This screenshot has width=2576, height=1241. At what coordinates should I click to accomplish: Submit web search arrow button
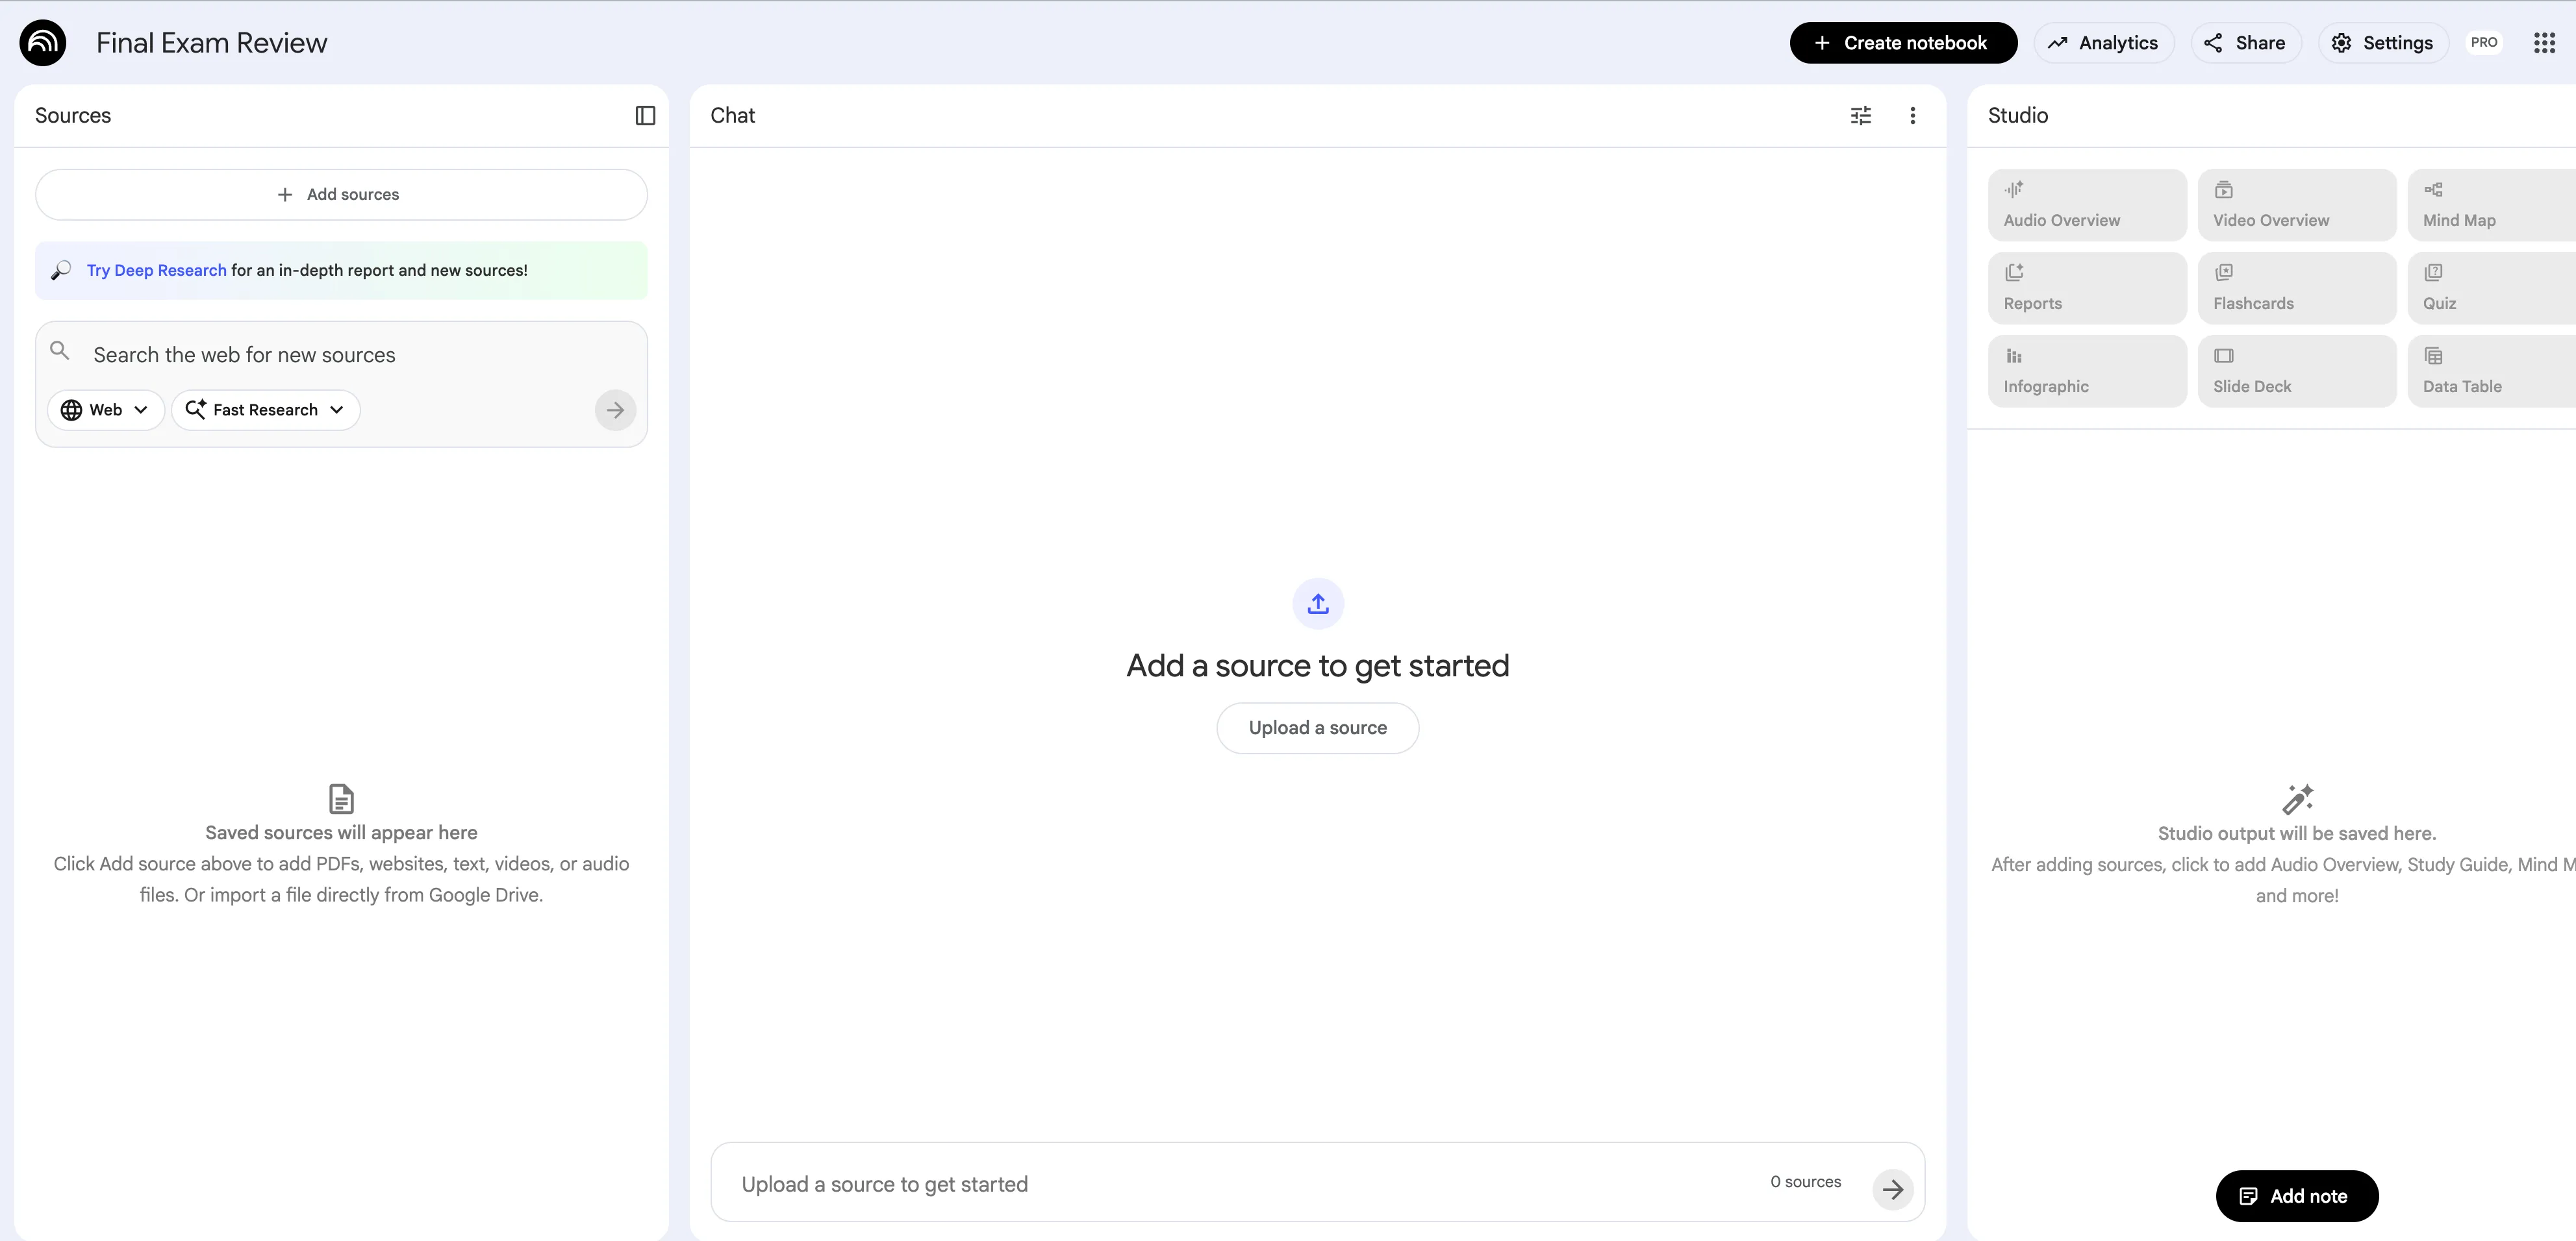click(615, 411)
